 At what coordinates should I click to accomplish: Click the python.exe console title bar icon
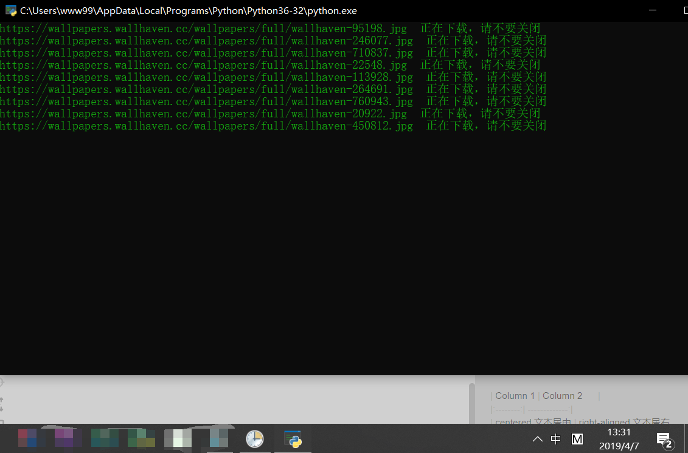coord(10,10)
